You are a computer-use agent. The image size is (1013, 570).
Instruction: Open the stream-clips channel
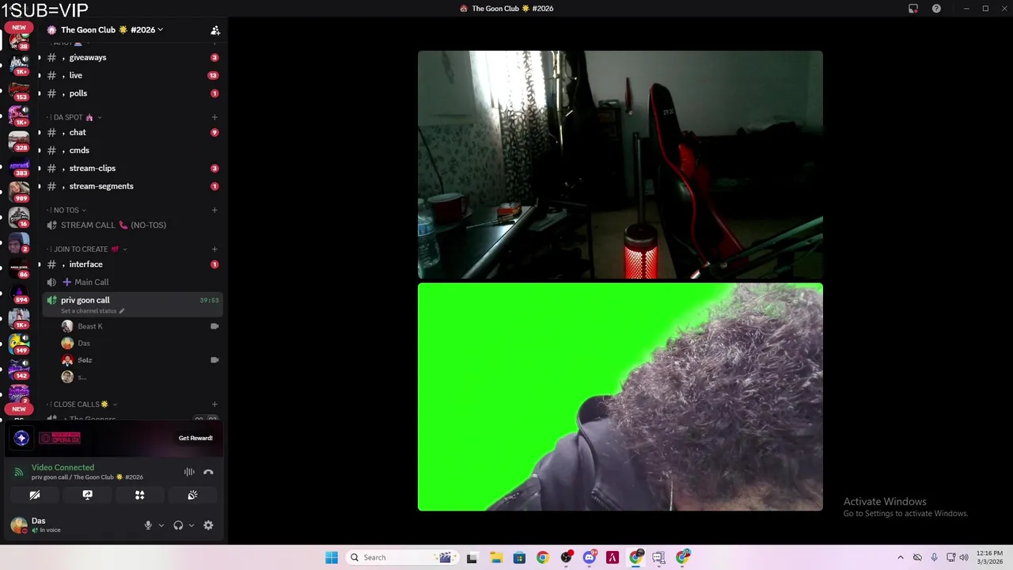click(x=132, y=168)
